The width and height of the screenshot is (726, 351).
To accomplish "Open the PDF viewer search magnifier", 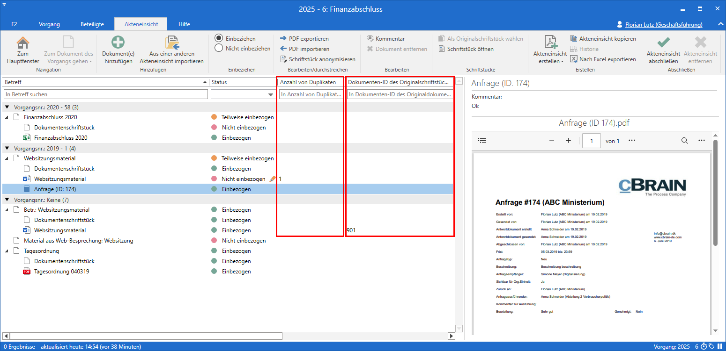I will click(684, 141).
